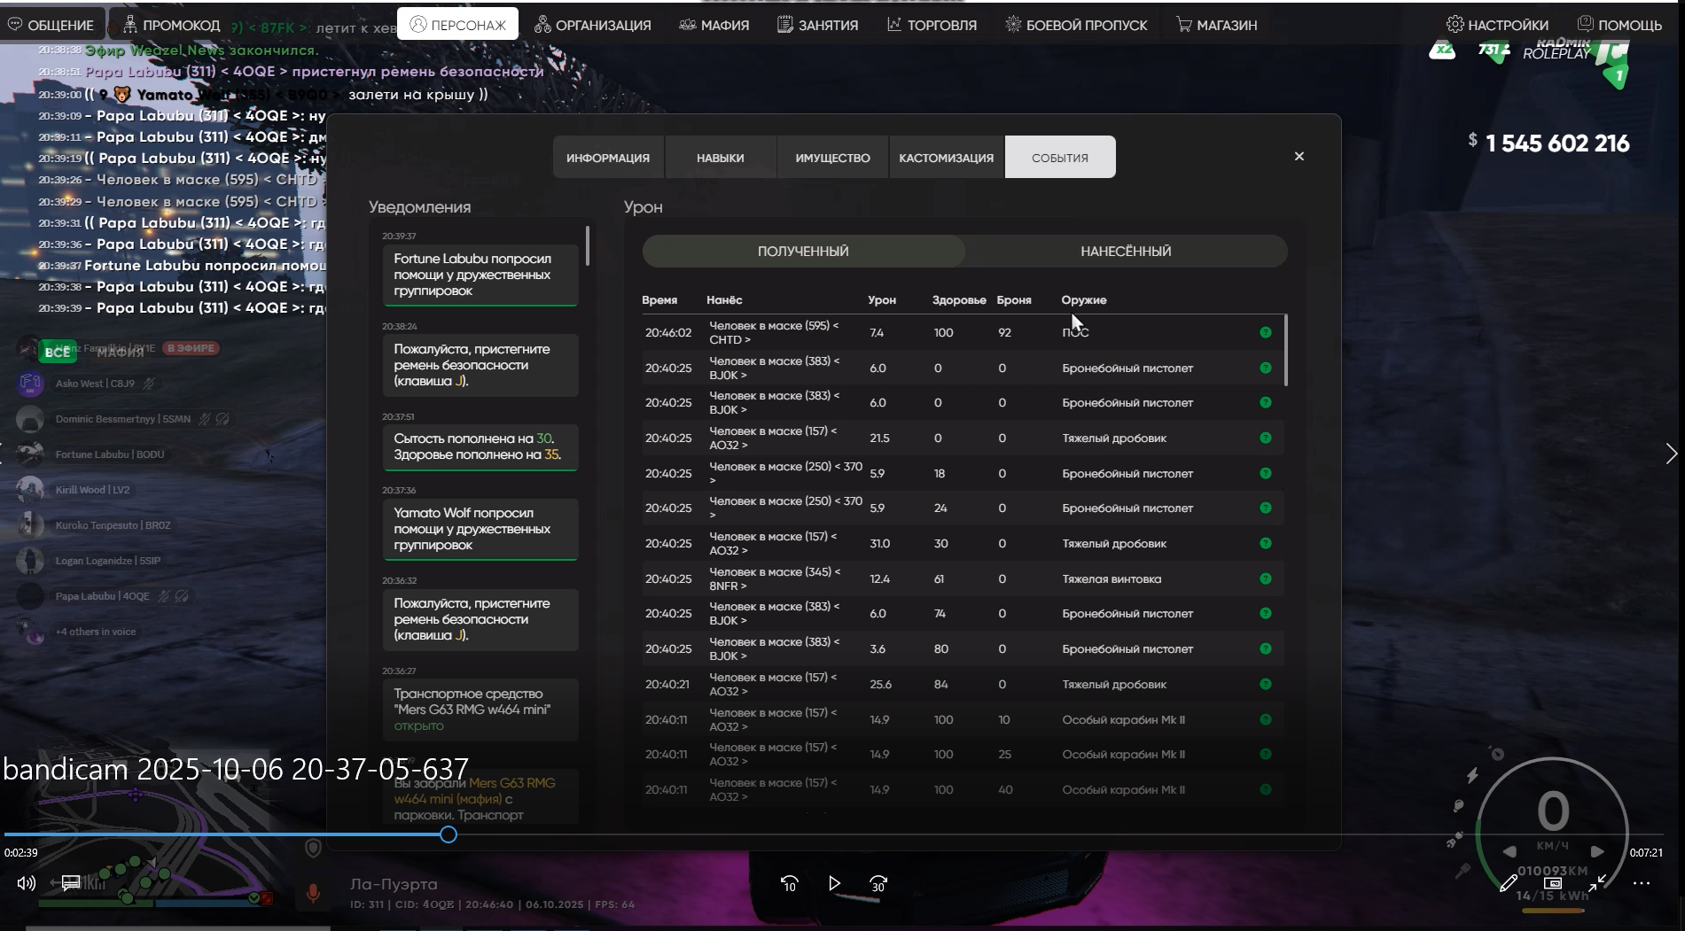
Task: Exit full screen mode
Action: tap(1597, 883)
